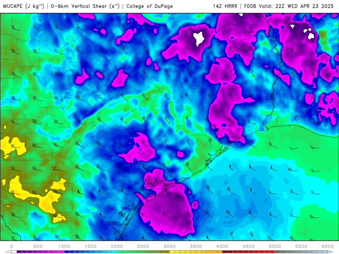Click the 0-6km Vertical Shear label
Image resolution: width=339 pixels, height=254 pixels.
click(85, 6)
